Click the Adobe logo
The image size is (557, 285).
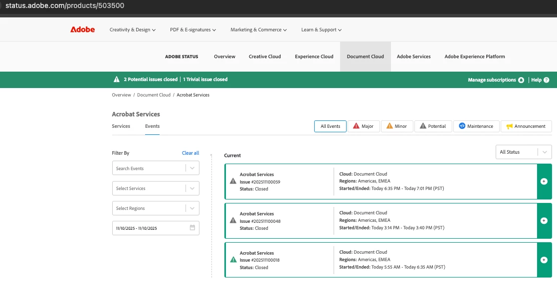tap(82, 29)
